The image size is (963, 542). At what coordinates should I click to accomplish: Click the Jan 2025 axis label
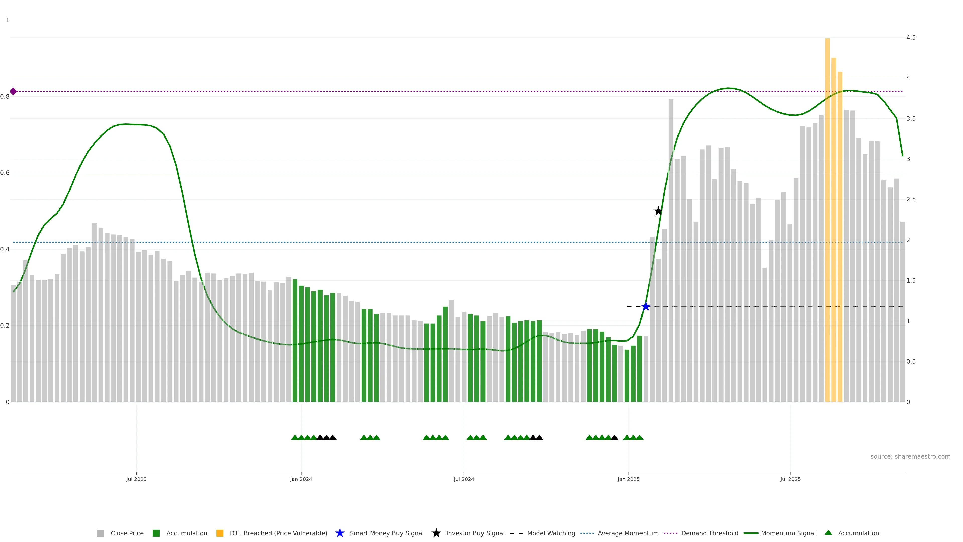point(628,479)
